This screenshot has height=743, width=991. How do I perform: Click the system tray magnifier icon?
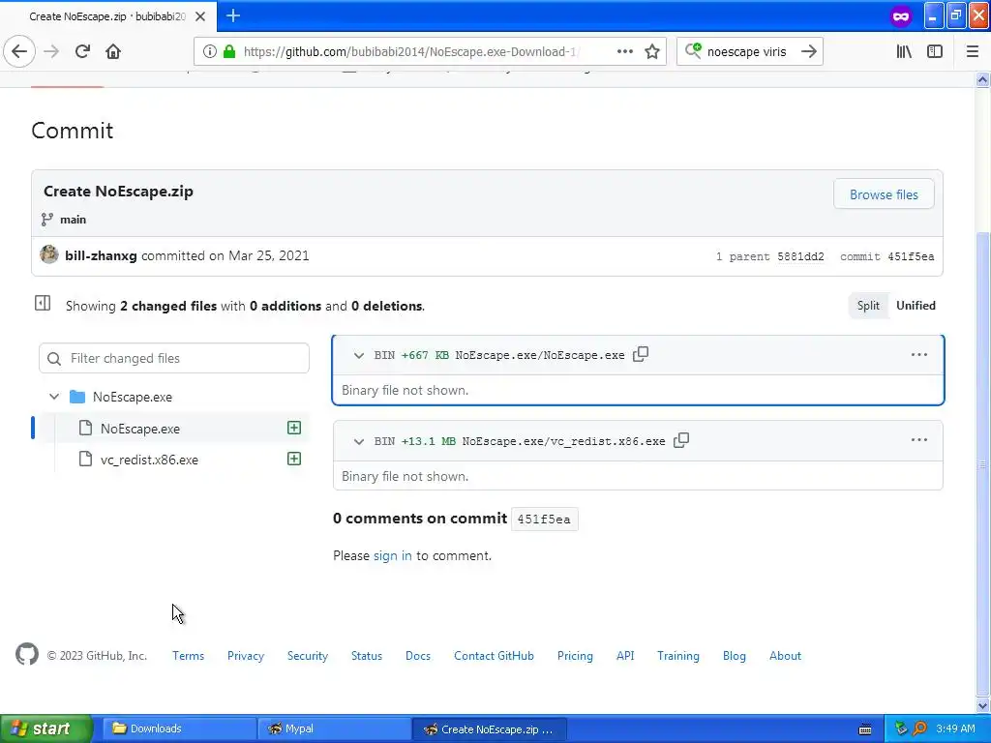pyautogui.click(x=919, y=728)
